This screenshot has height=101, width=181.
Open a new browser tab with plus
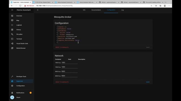[x=166, y=2]
